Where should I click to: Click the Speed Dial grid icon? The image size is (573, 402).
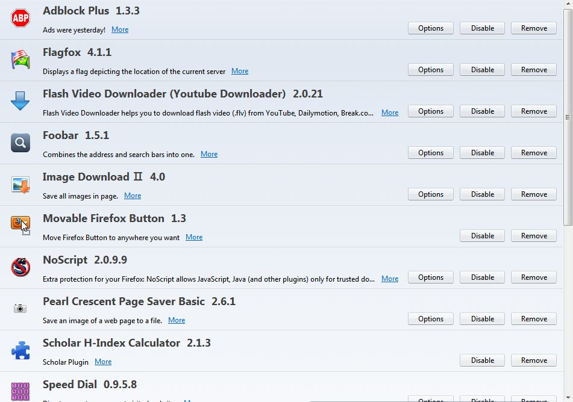tap(20, 391)
